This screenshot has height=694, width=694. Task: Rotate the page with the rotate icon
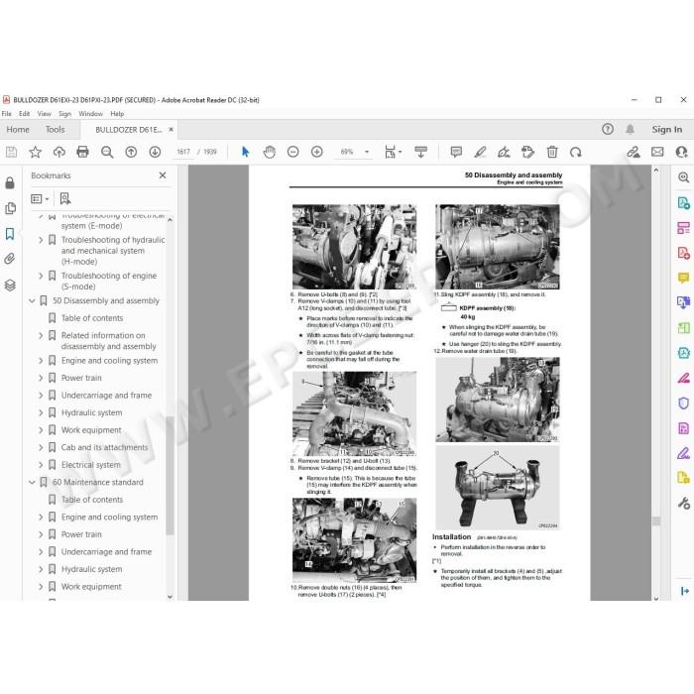coord(576,153)
